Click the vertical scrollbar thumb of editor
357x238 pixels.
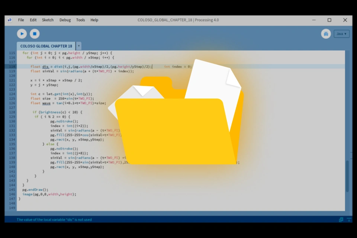347,176
